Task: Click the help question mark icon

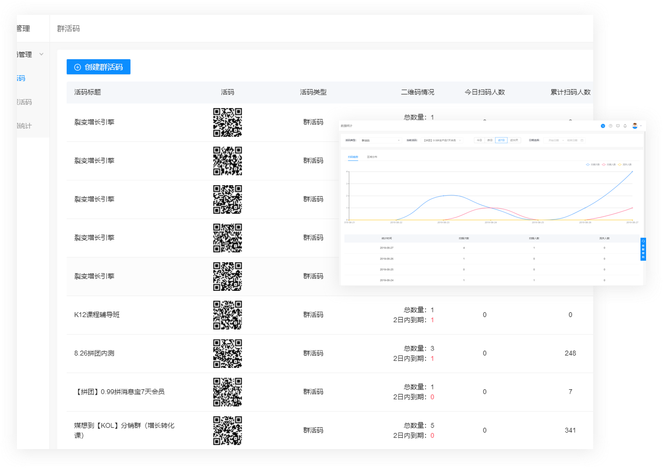Action: pyautogui.click(x=610, y=126)
